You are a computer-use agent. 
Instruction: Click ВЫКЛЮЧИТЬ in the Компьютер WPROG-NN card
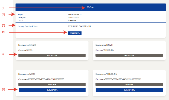tap(129, 90)
